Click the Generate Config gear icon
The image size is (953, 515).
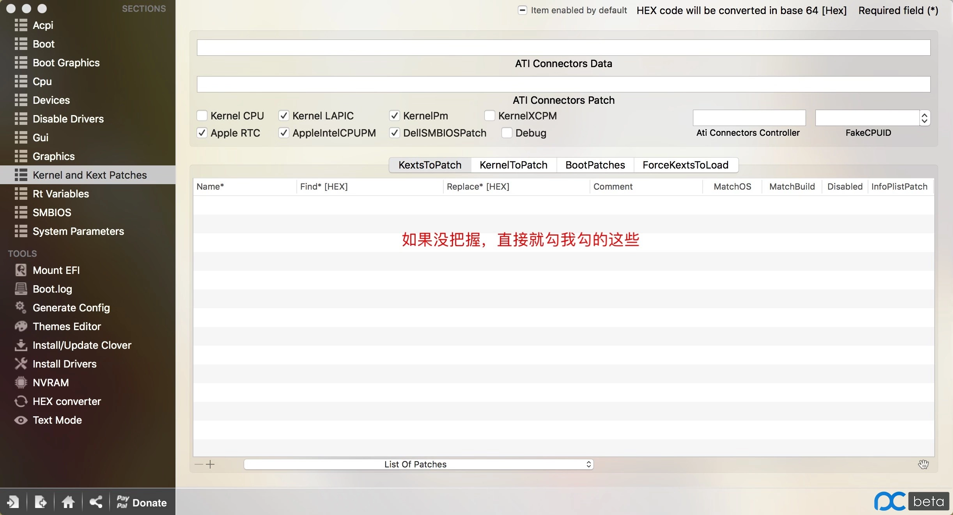point(21,307)
